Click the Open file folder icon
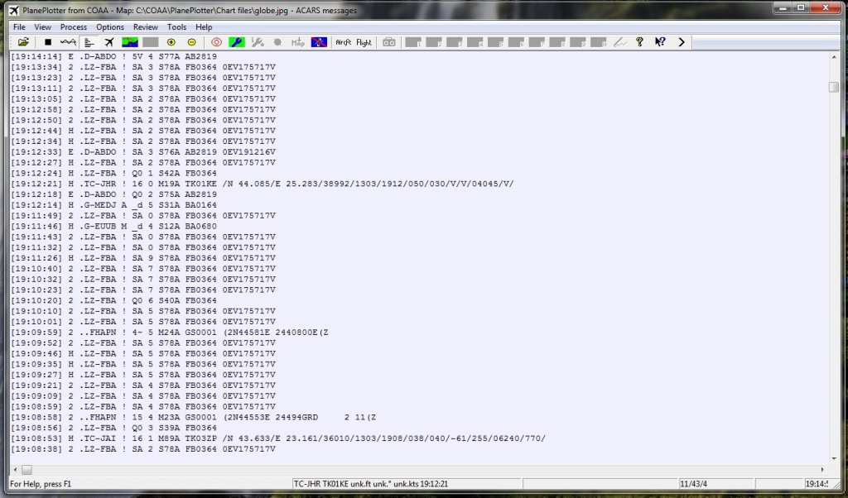Image resolution: width=848 pixels, height=498 pixels. 23,42
